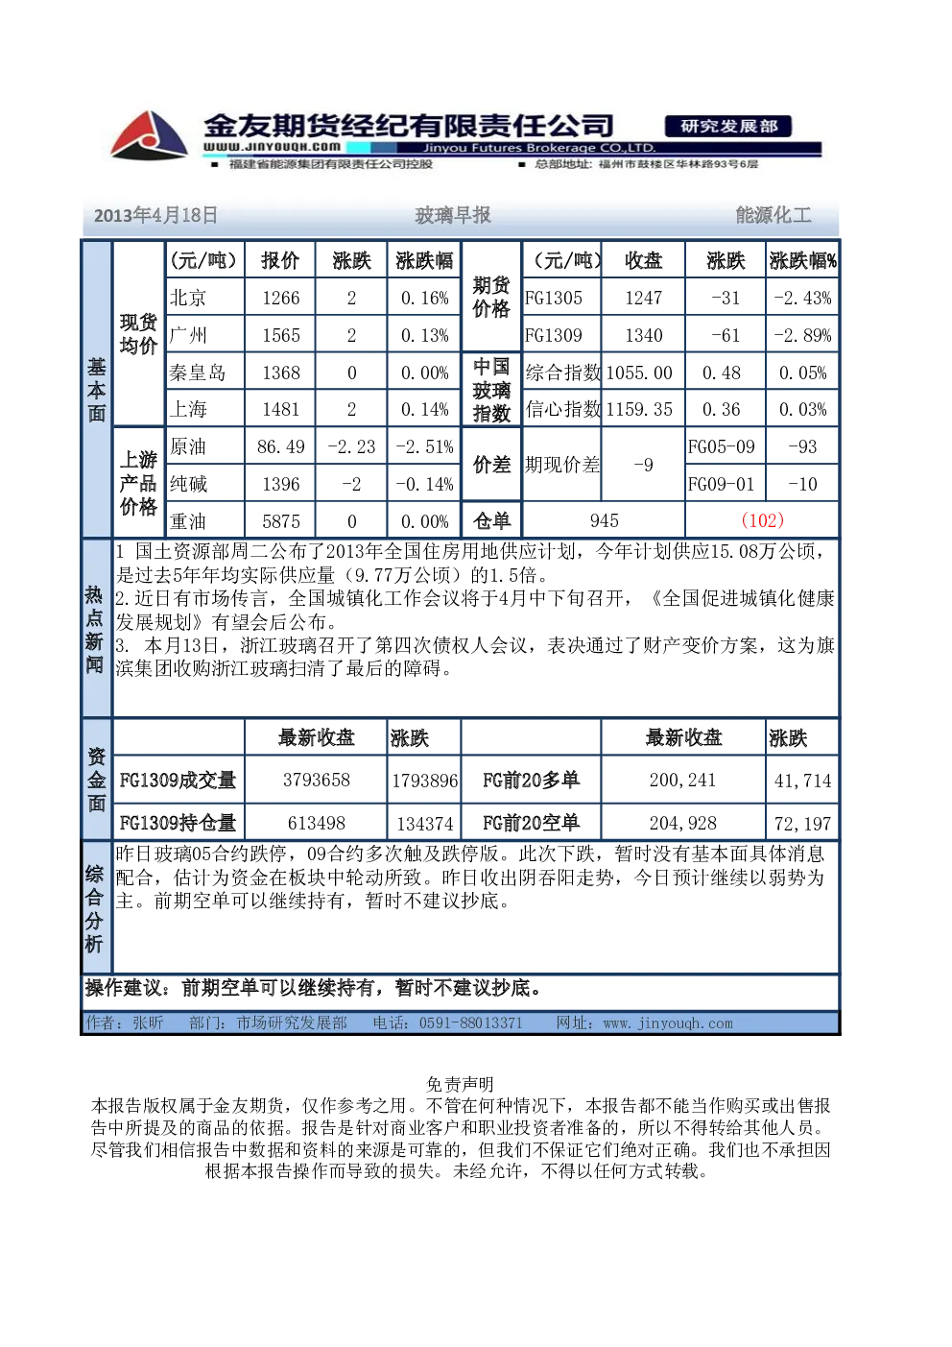Click the 期货价格 header cell
952x1347 pixels.
point(491,297)
